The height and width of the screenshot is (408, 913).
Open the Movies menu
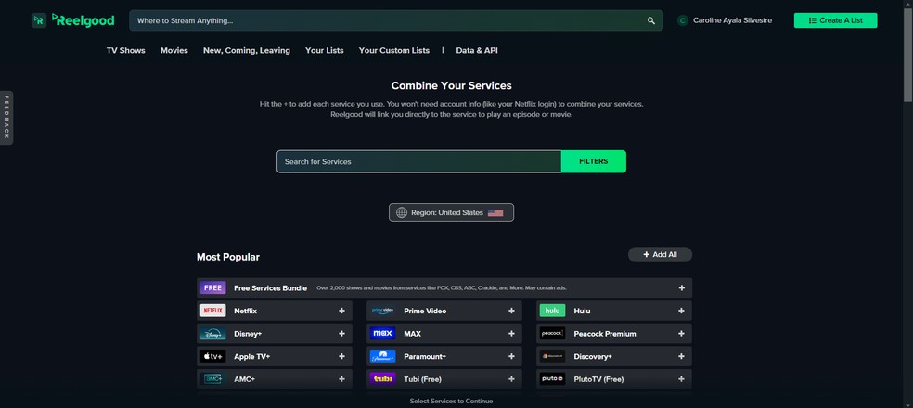[174, 51]
